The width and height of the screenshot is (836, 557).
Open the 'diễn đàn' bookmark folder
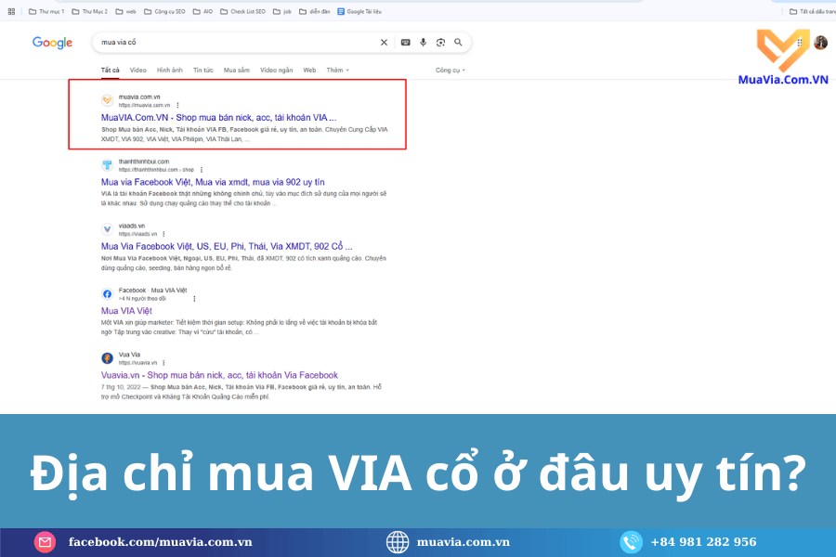coord(315,11)
